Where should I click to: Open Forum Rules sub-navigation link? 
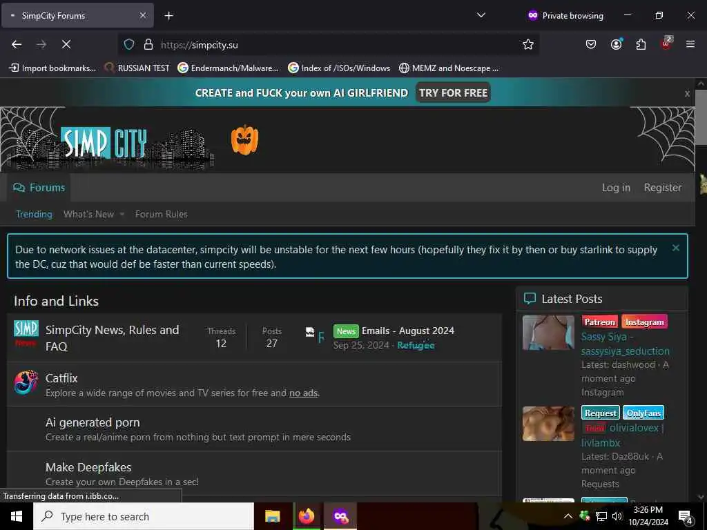click(162, 214)
